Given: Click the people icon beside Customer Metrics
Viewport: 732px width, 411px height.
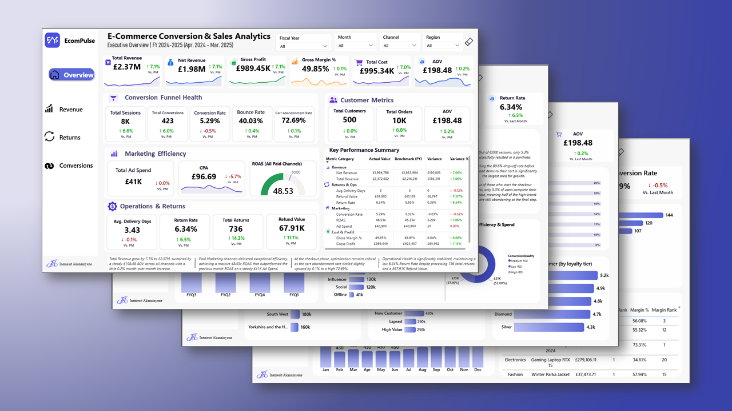Looking at the screenshot, I should (333, 100).
